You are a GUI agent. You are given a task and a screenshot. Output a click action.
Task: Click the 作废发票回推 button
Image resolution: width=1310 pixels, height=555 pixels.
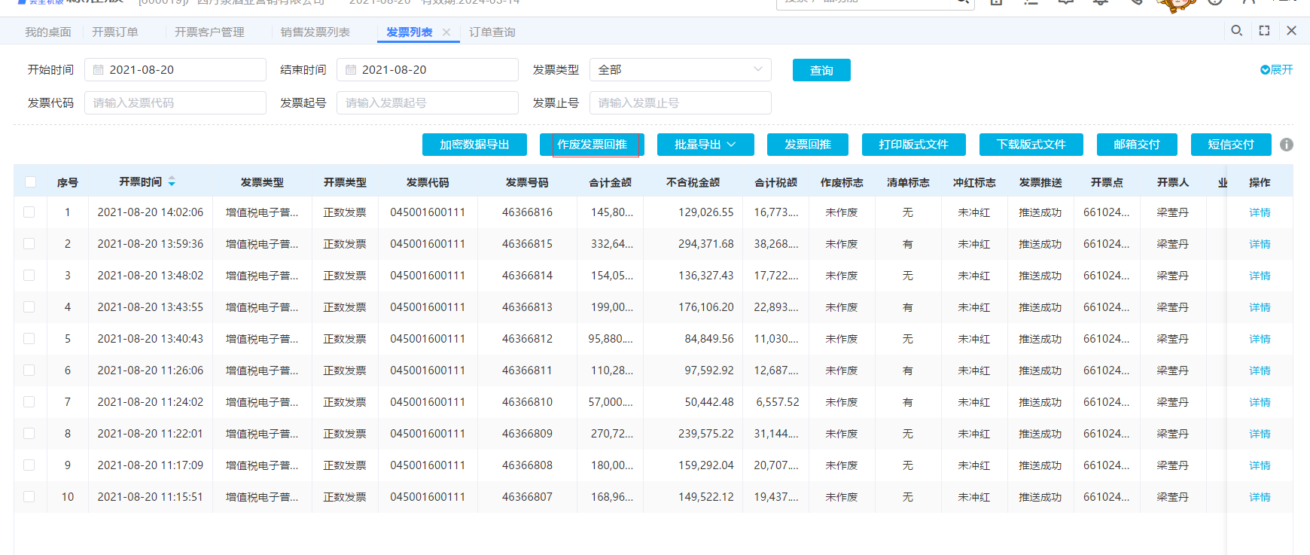(x=592, y=145)
